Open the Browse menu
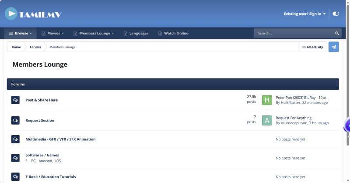350x183 pixels. 20,33
